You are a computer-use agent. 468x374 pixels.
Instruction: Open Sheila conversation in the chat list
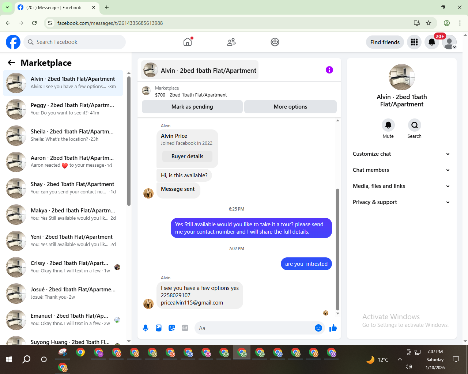point(63,136)
